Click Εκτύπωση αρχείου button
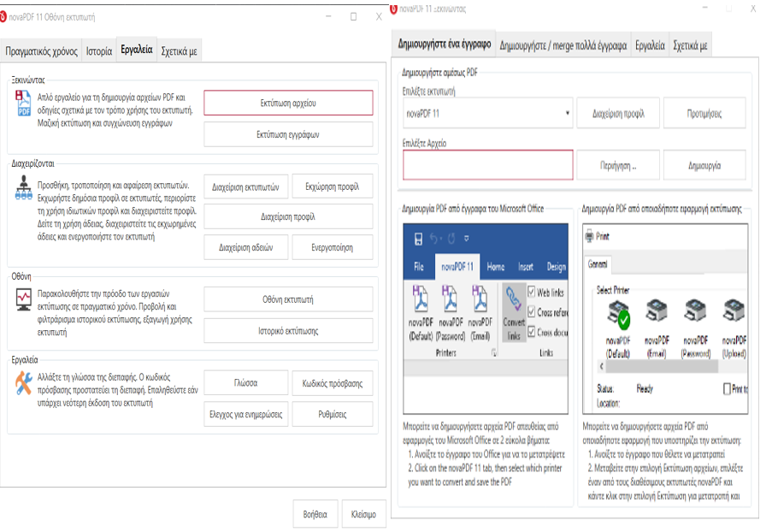 pyautogui.click(x=288, y=103)
